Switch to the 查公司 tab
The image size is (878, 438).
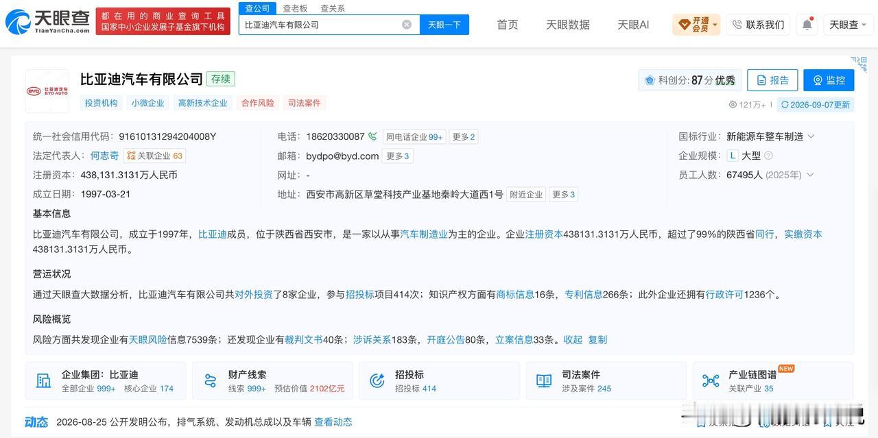257,8
